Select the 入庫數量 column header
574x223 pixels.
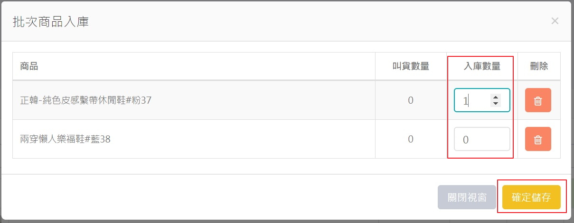coord(482,66)
